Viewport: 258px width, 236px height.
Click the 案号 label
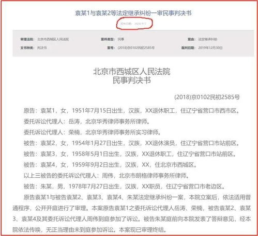111,47
